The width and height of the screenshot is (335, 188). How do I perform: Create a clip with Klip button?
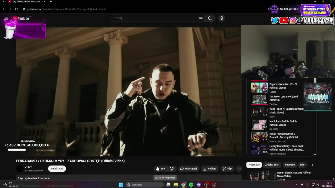click(227, 169)
